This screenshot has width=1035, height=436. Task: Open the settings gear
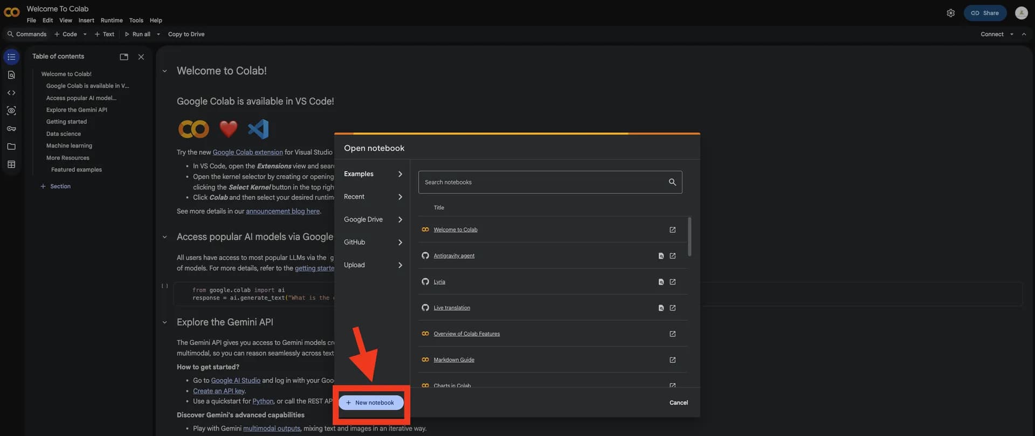(950, 13)
